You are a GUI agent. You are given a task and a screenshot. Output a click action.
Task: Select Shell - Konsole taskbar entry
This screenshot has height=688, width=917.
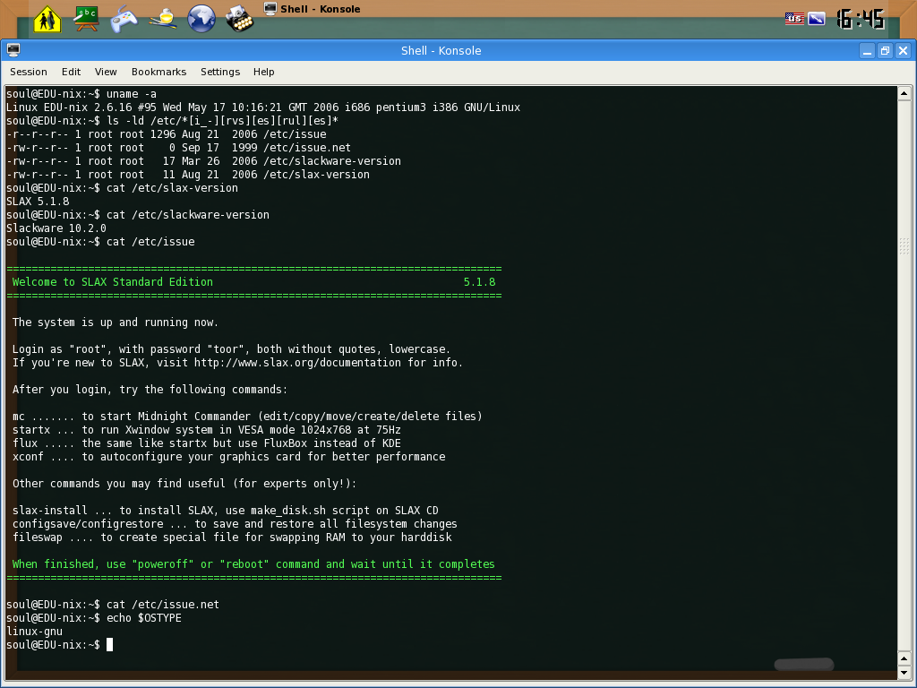313,9
